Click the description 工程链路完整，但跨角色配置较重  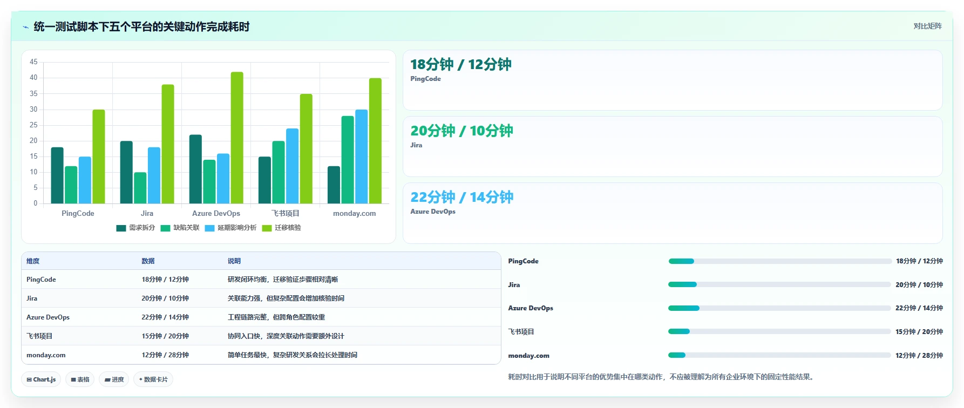[x=276, y=317]
